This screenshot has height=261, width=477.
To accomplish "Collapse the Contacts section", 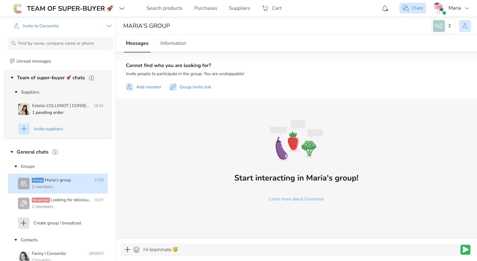I will (16, 240).
